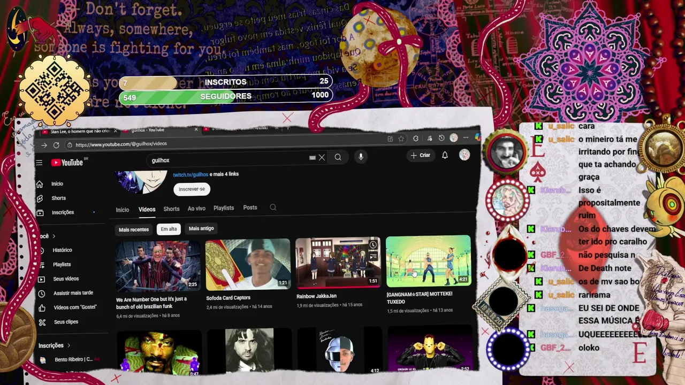Open the channel Posts tab
The width and height of the screenshot is (685, 385).
[x=250, y=207]
